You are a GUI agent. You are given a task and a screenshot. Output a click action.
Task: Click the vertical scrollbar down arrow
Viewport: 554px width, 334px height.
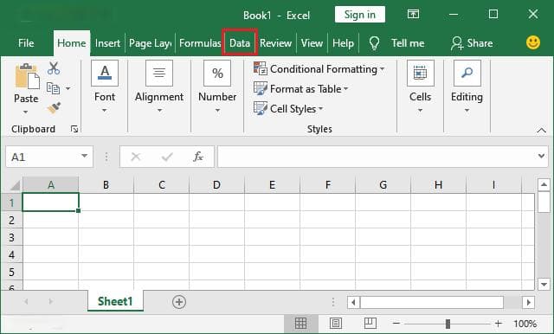[544, 284]
